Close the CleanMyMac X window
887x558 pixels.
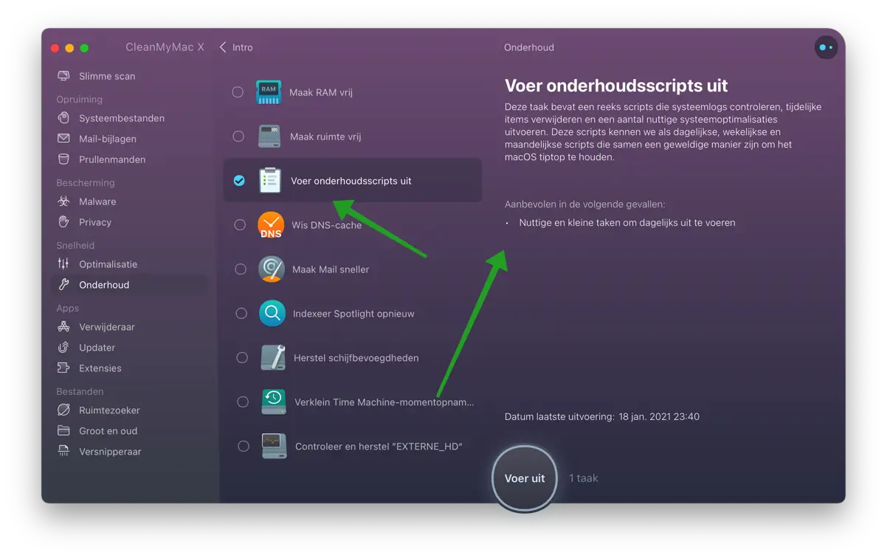coord(55,48)
